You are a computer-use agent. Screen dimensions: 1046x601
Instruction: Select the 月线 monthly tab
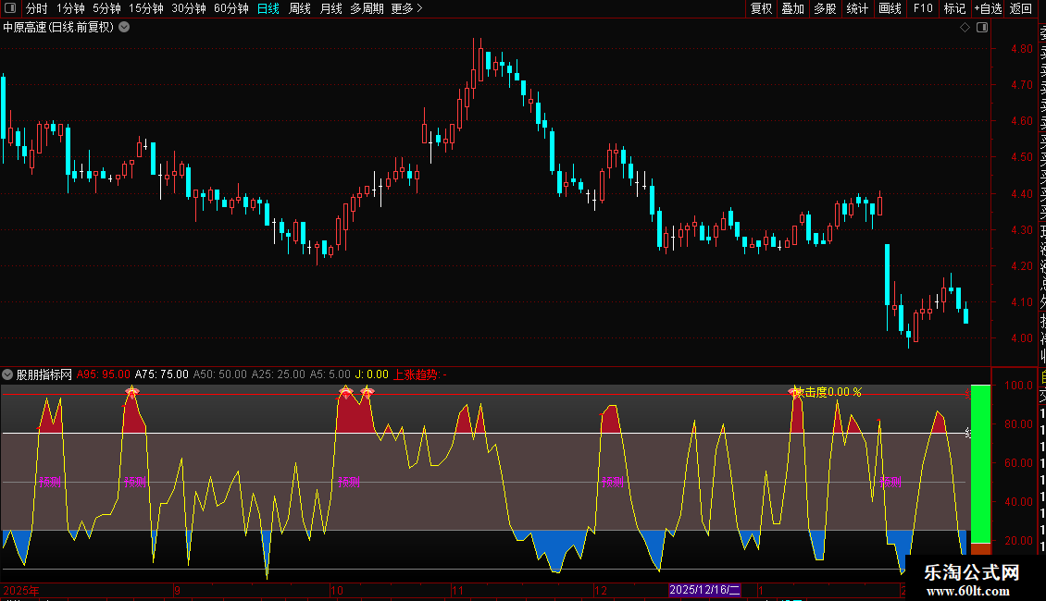(330, 8)
